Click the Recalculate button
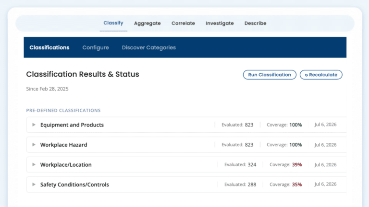 (321, 75)
